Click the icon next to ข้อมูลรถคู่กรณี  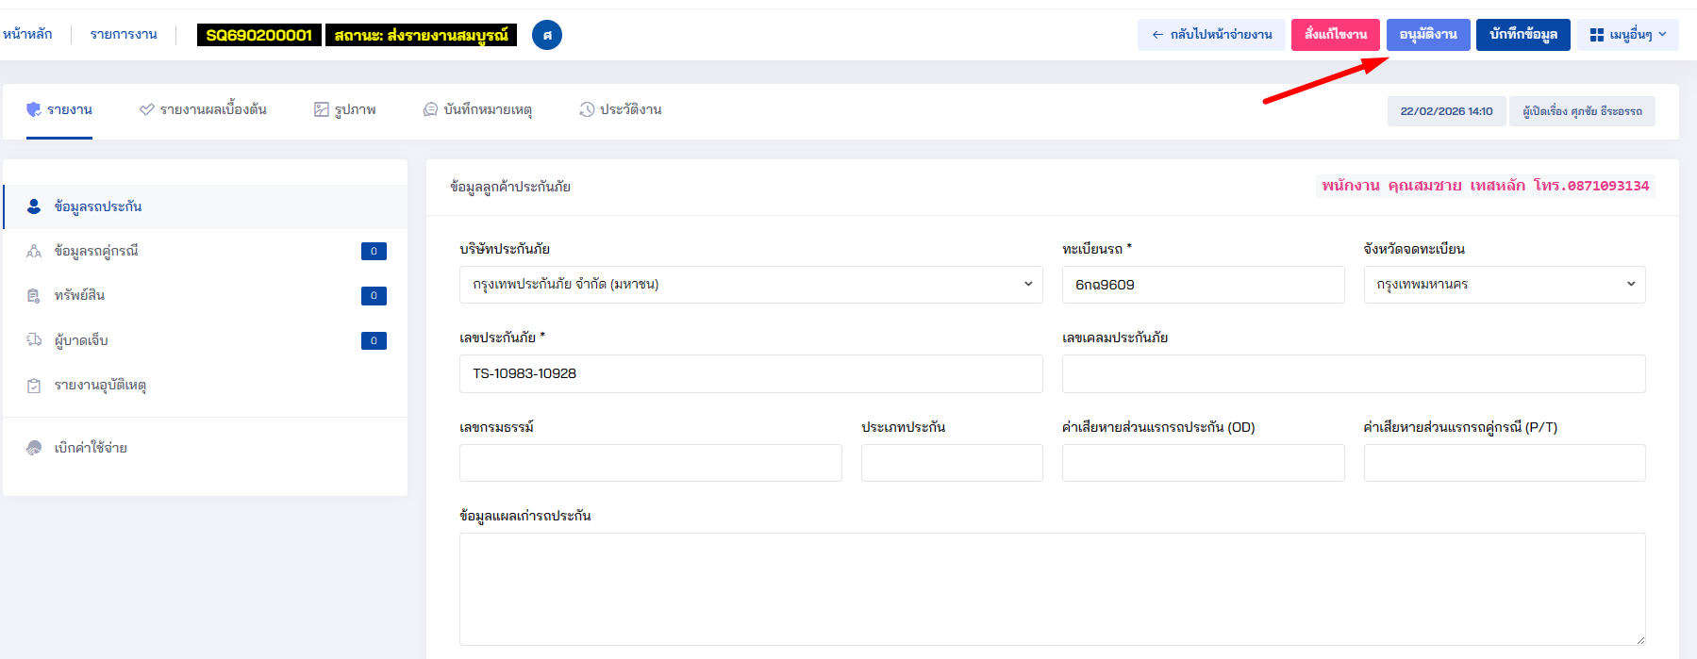click(x=34, y=251)
